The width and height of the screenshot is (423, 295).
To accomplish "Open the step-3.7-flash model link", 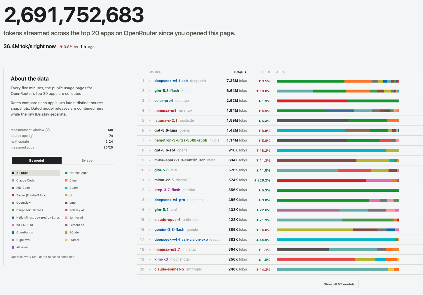I will (x=167, y=190).
